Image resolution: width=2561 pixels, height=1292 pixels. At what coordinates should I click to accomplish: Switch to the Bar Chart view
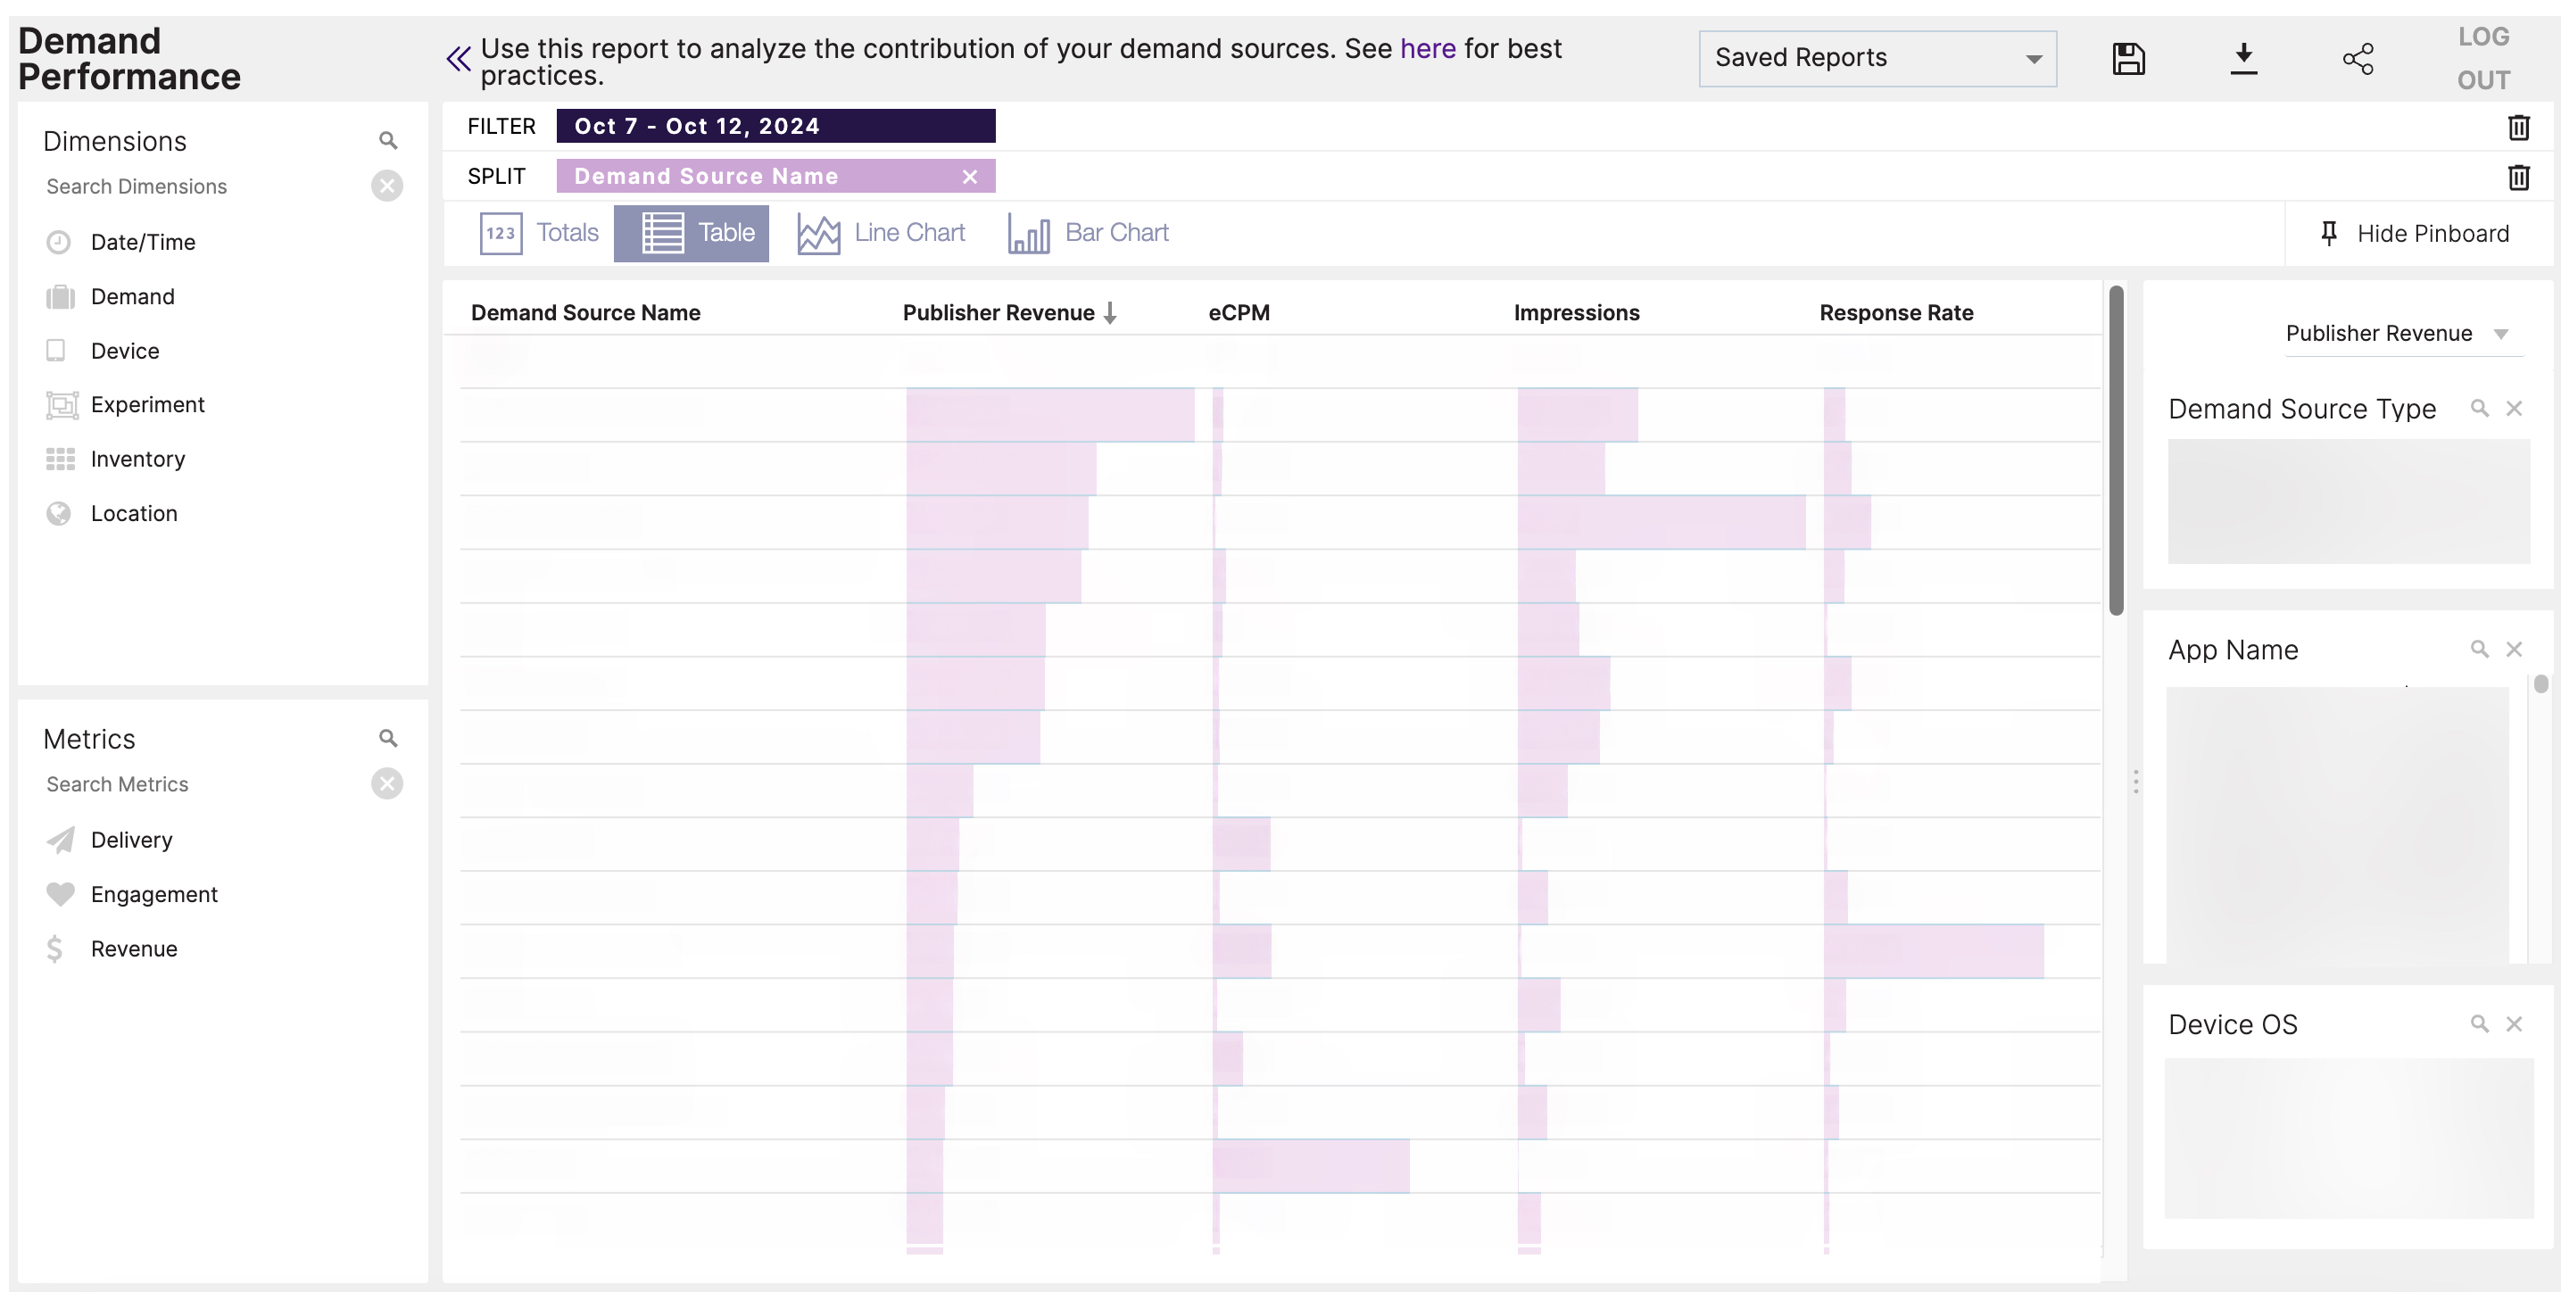pyautogui.click(x=1089, y=234)
